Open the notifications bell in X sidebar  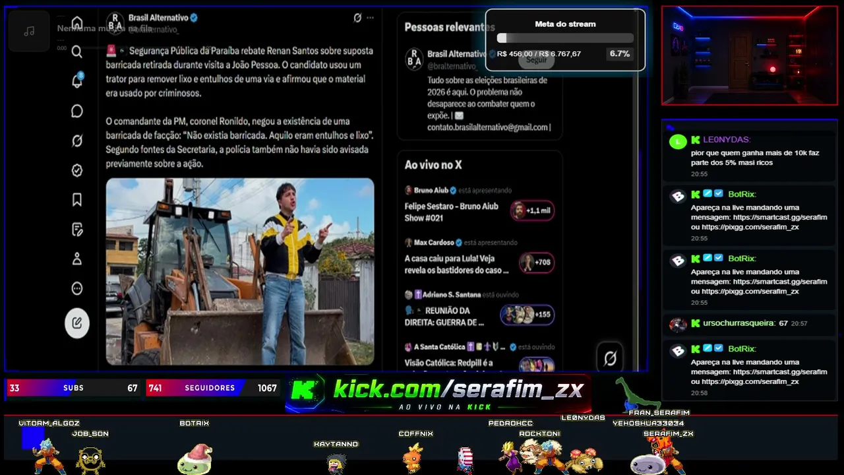coord(77,81)
